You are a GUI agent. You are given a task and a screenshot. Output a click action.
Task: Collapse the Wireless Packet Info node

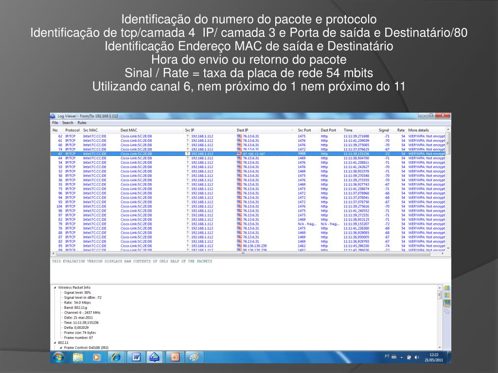[x=55, y=288]
